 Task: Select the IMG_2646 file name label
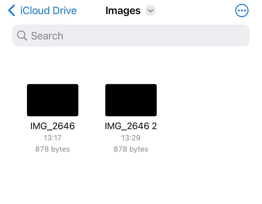point(52,126)
